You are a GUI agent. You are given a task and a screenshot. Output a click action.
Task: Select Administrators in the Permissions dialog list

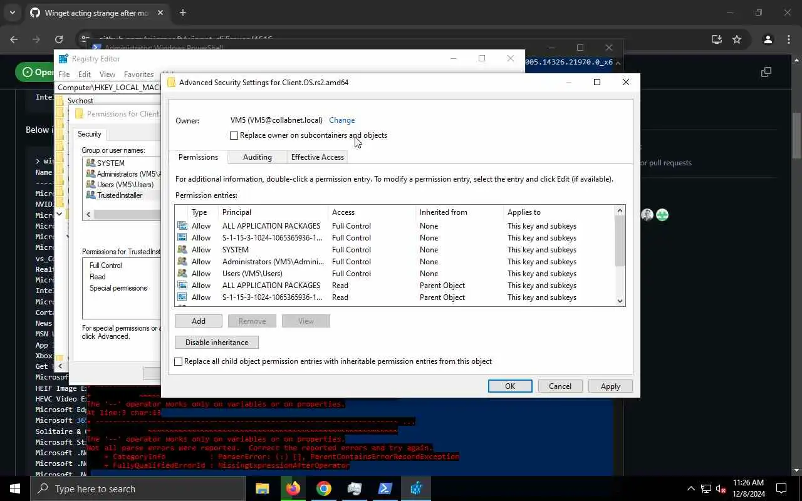coord(123,174)
